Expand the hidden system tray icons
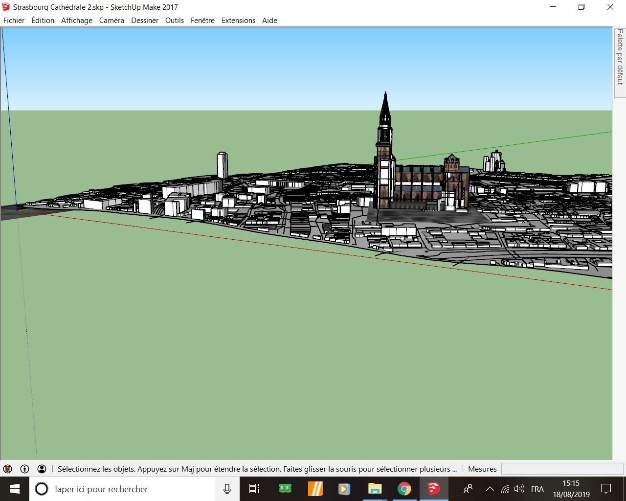Image resolution: width=626 pixels, height=501 pixels. point(490,489)
